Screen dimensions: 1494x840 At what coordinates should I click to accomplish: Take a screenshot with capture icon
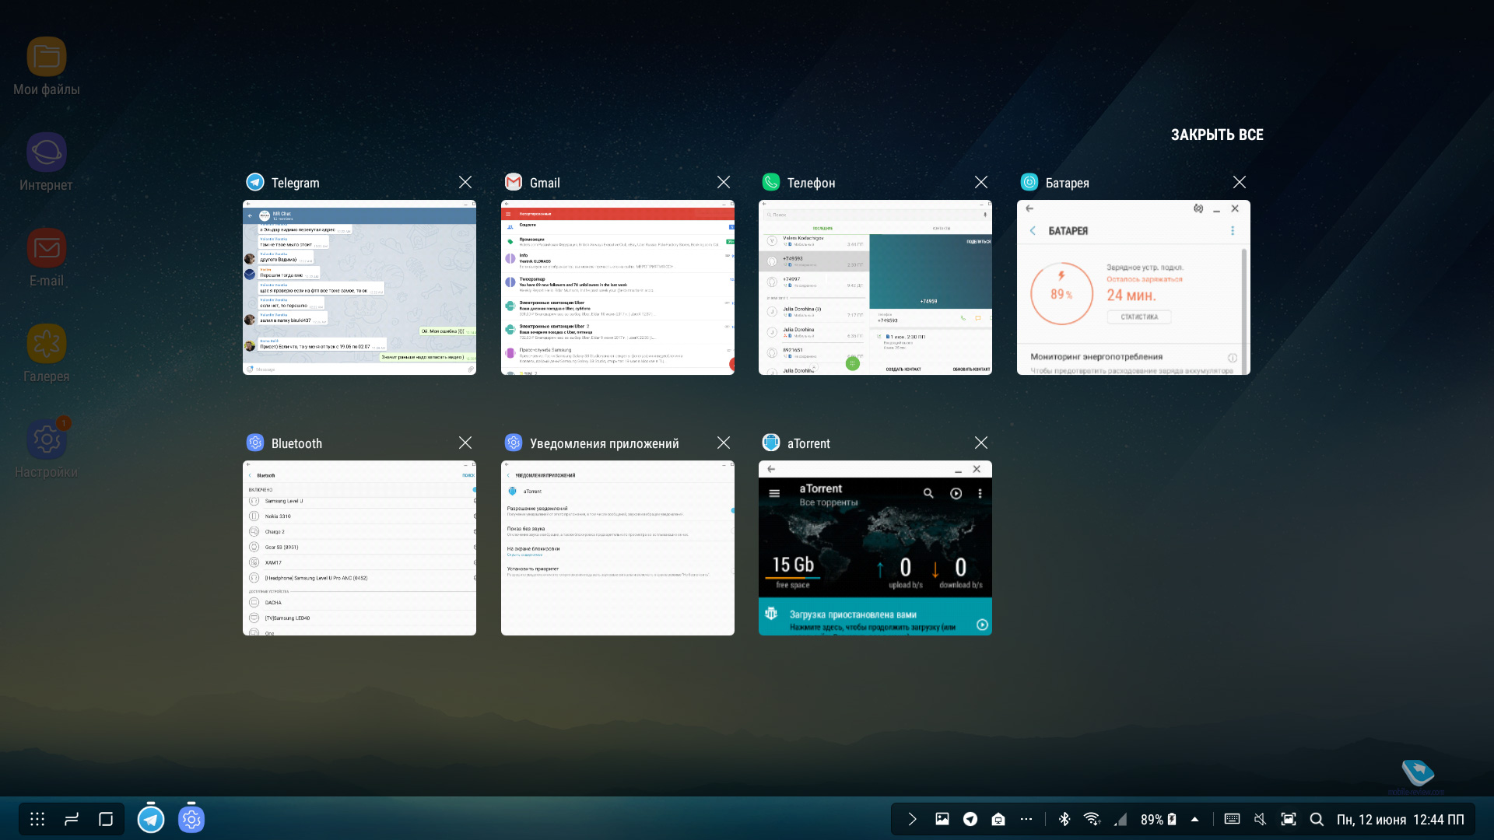click(x=1289, y=819)
